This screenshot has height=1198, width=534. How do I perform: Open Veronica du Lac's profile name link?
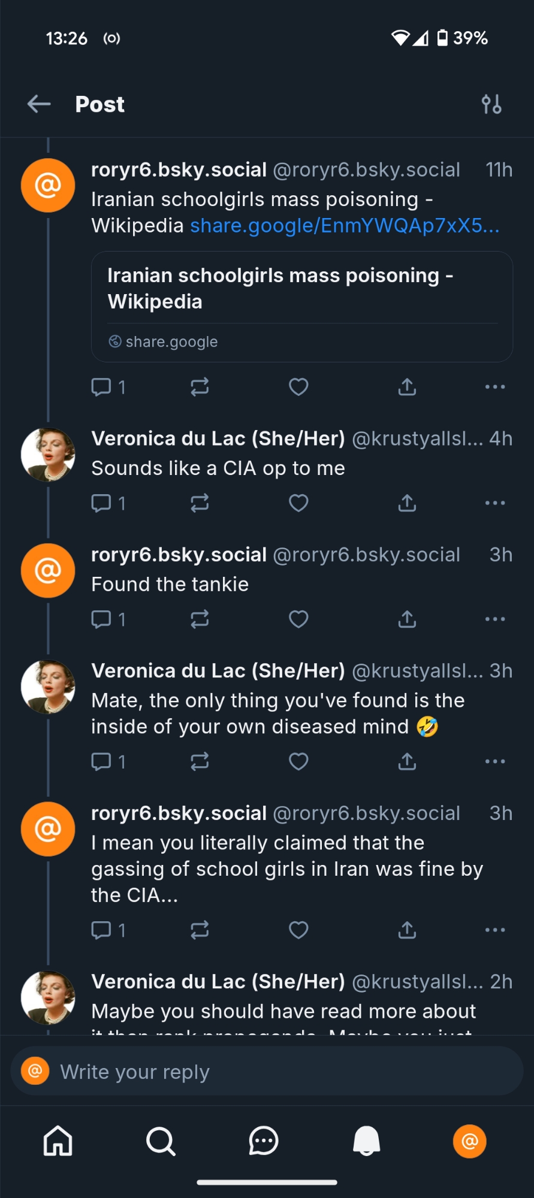point(218,439)
